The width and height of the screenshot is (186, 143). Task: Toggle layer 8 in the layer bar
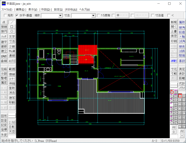(184, 96)
